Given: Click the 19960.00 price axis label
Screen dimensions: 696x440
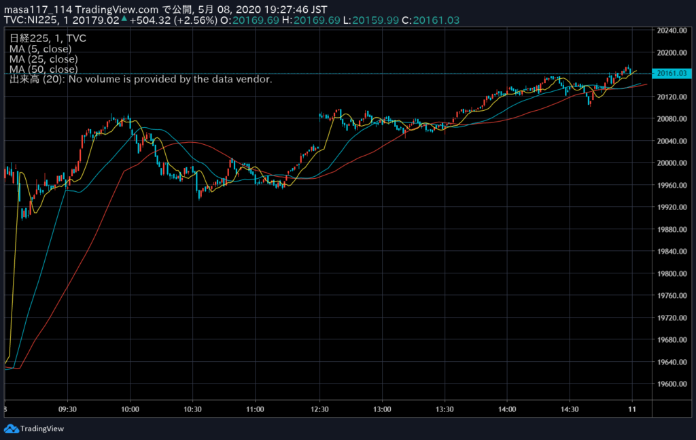Looking at the screenshot, I should click(x=672, y=185).
